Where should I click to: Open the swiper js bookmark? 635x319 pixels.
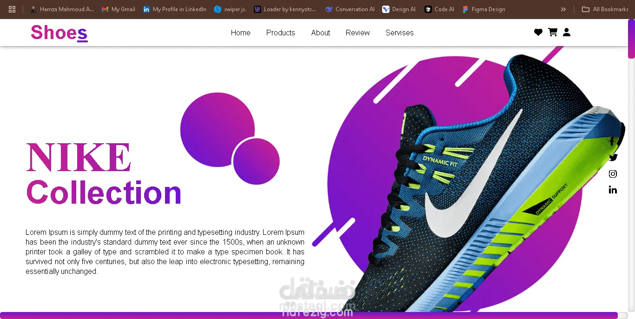pos(230,9)
